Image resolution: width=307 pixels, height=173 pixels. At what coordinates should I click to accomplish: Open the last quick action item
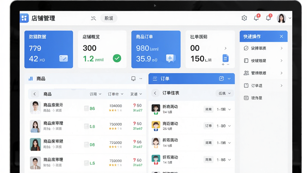pos(263,98)
